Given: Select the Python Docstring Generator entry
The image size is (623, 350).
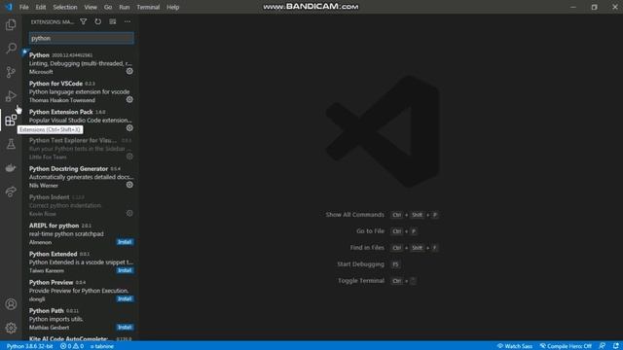Looking at the screenshot, I should pos(80,177).
